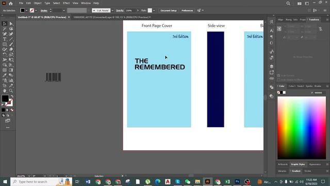Click the hex color value field

320,92
